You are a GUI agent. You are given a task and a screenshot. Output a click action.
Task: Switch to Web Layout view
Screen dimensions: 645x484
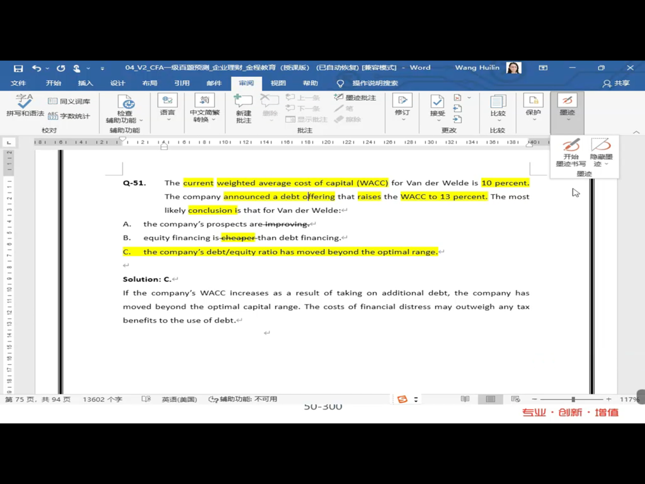pos(515,399)
